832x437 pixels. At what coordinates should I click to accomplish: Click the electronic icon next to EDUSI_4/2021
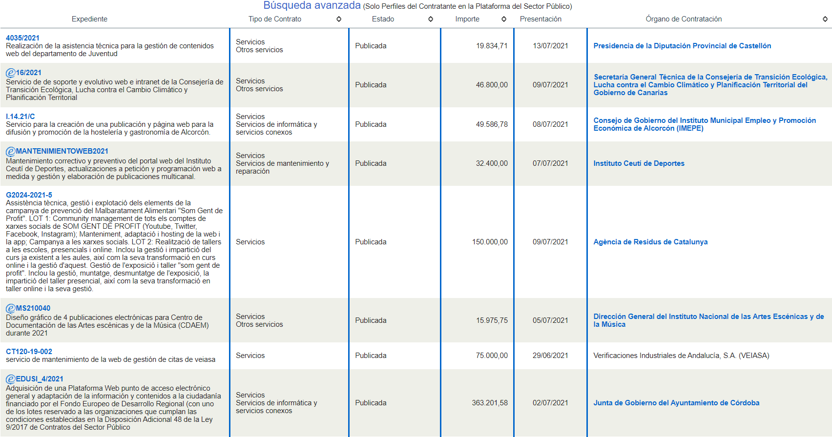tap(10, 379)
